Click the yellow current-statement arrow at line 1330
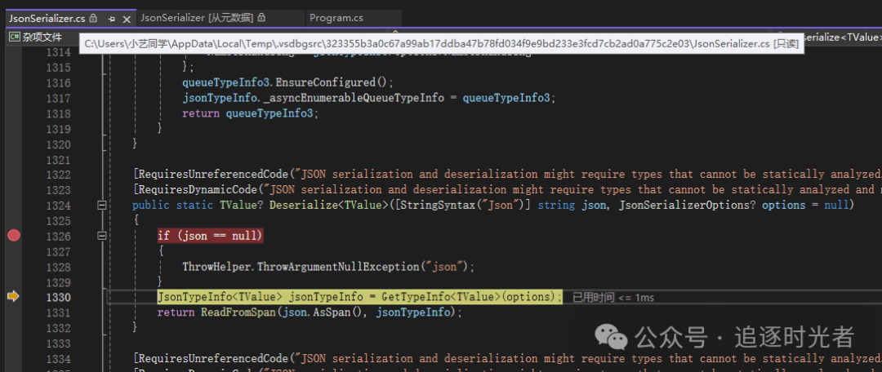This screenshot has height=372, width=882. (x=13, y=297)
